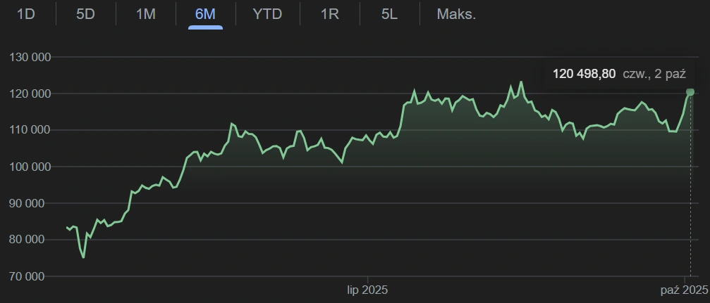Show the Maks. full history range
The height and width of the screenshot is (303, 710).
[456, 14]
